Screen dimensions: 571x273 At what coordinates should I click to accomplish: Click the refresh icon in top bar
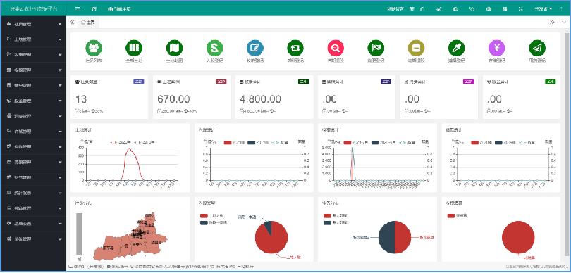pos(94,8)
